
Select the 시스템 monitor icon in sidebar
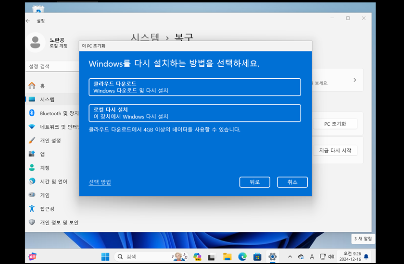click(x=32, y=99)
